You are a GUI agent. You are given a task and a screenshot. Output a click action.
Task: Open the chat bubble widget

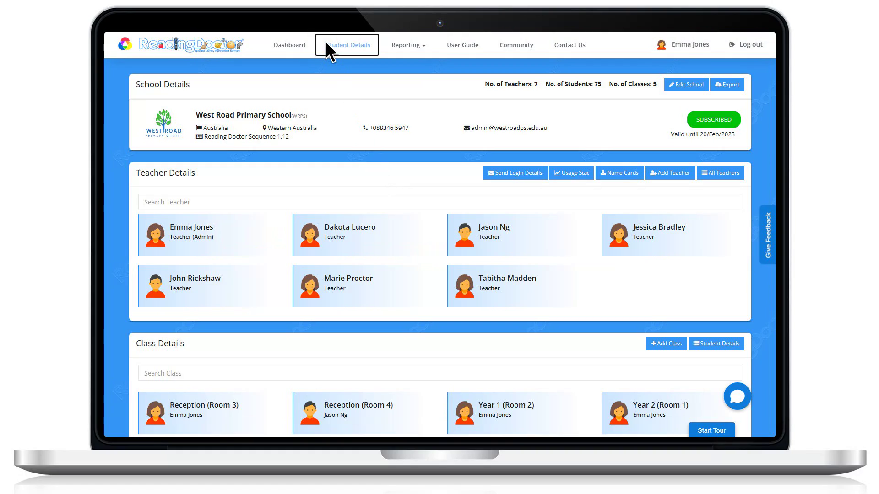(x=737, y=396)
